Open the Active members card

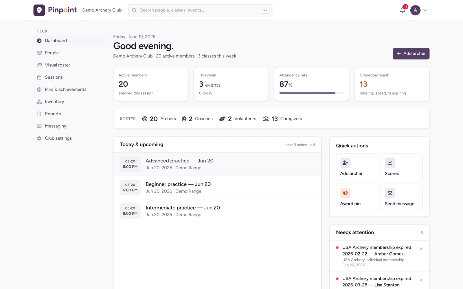(x=151, y=84)
